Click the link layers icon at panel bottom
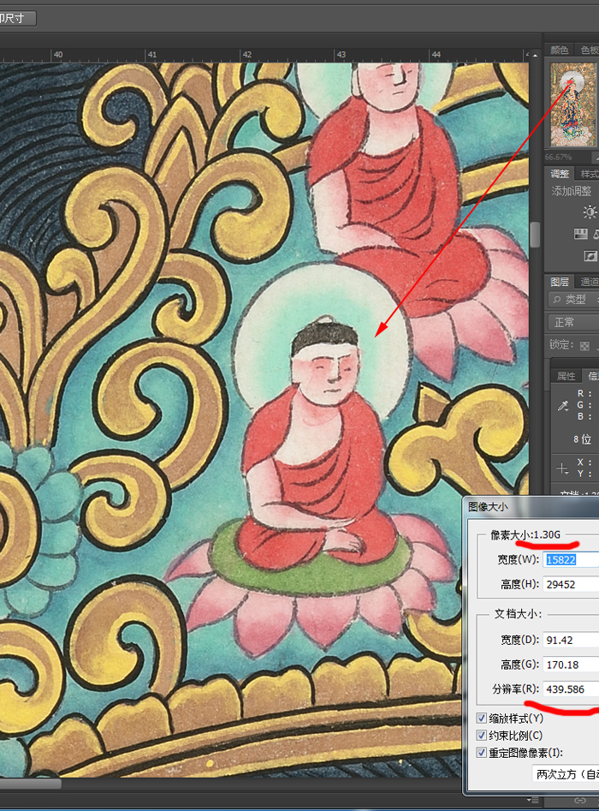 pyautogui.click(x=580, y=801)
